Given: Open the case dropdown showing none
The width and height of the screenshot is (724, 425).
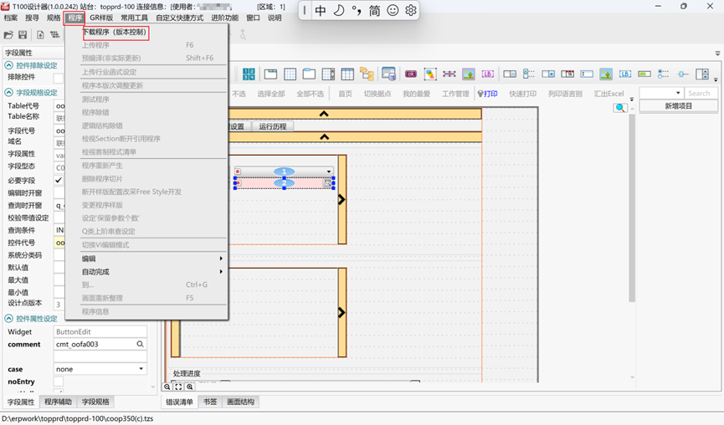Looking at the screenshot, I should point(100,369).
